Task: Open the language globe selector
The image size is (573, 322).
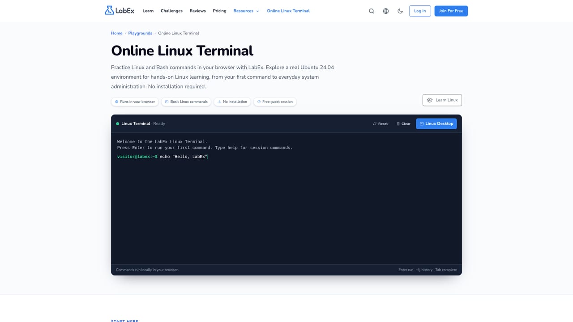Action: (386, 11)
